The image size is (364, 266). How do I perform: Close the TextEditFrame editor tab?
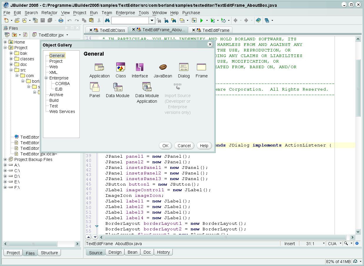click(193, 30)
